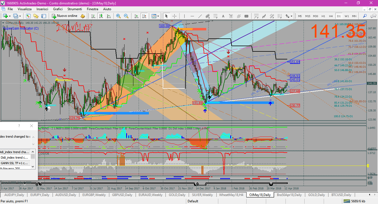Select the vertical line drawing tool
This screenshot has width=378, height=204.
(185, 16)
